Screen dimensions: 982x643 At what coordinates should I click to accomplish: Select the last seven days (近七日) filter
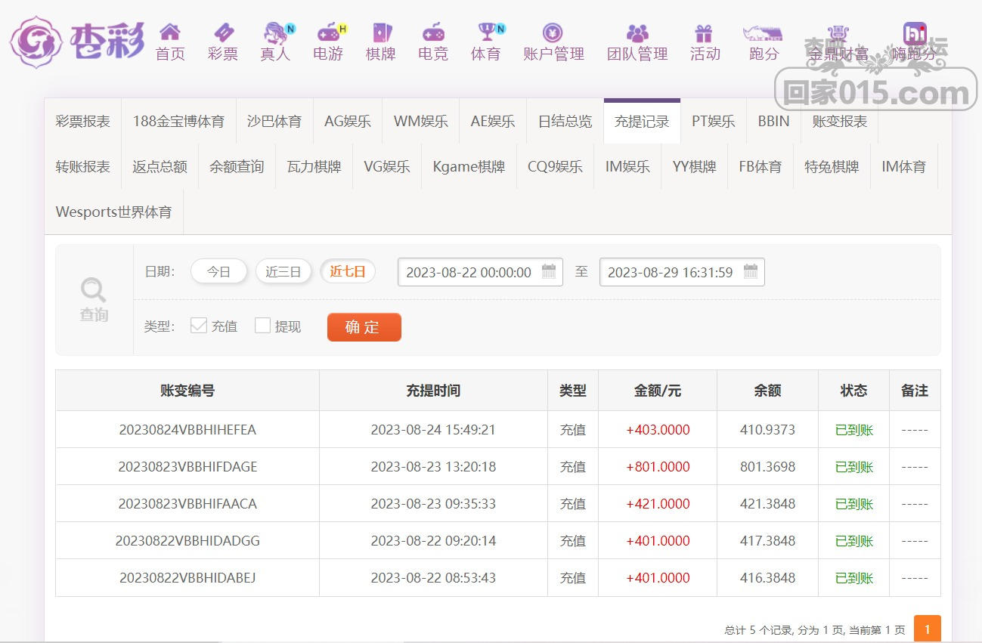pyautogui.click(x=348, y=272)
